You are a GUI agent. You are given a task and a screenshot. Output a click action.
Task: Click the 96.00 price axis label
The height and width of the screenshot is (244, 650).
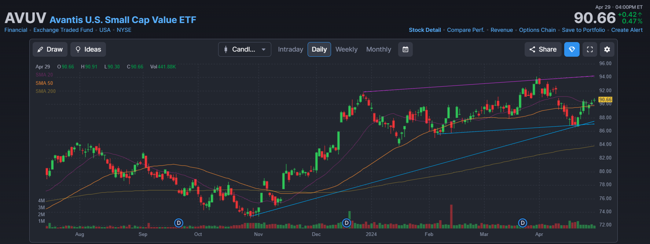(x=605, y=63)
